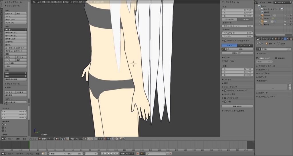
Task: Toggle the 自動スムーズ checkbox
Action: 257,58
